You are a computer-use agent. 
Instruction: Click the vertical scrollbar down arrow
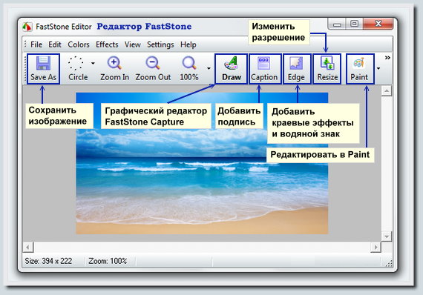(x=387, y=236)
